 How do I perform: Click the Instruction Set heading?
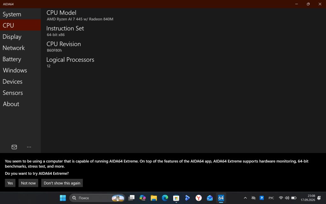tap(65, 28)
